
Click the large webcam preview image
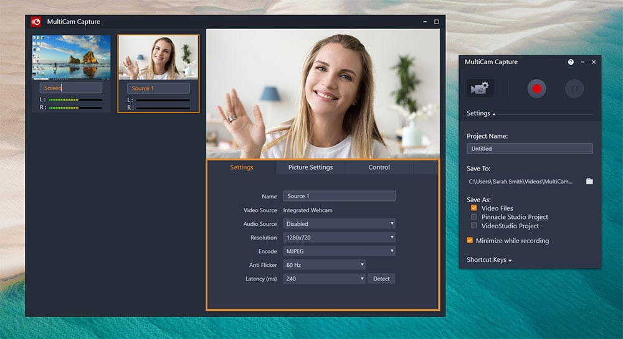tap(323, 93)
